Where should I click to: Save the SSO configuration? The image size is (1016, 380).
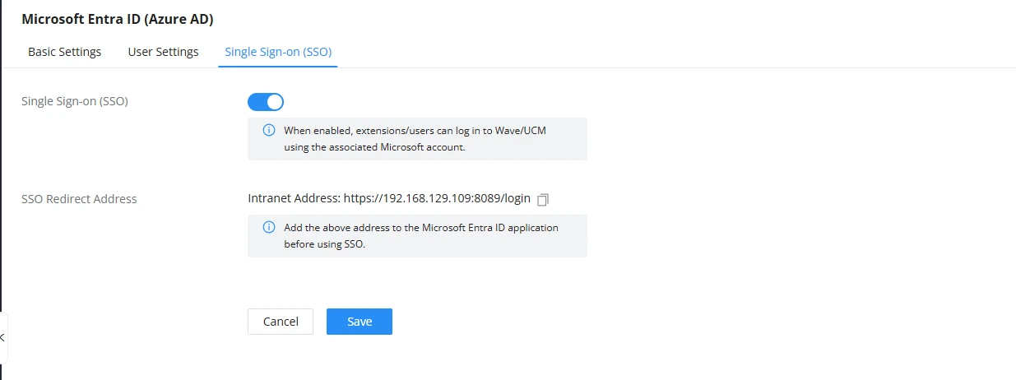coord(360,322)
